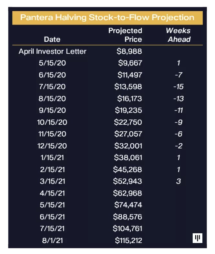Select the 1/15/21 date cell
The image size is (215, 254).
tap(52, 158)
